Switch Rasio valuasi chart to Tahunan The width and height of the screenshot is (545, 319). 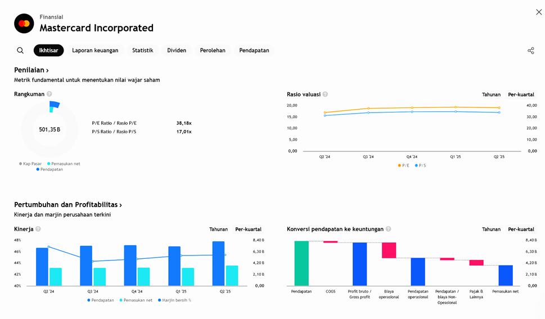tap(491, 95)
